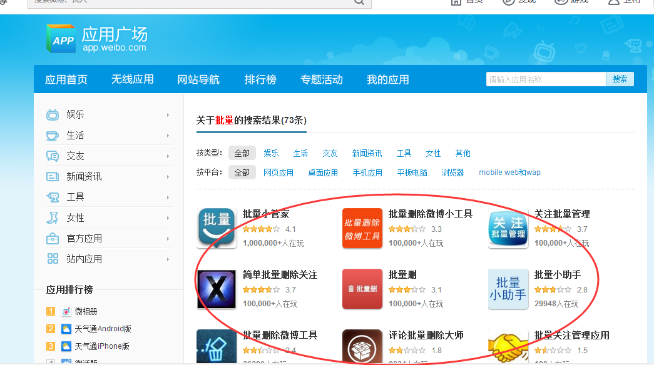The width and height of the screenshot is (654, 365).
Task: Expand the 官方应用 sidebar category arrow
Action: (168, 239)
